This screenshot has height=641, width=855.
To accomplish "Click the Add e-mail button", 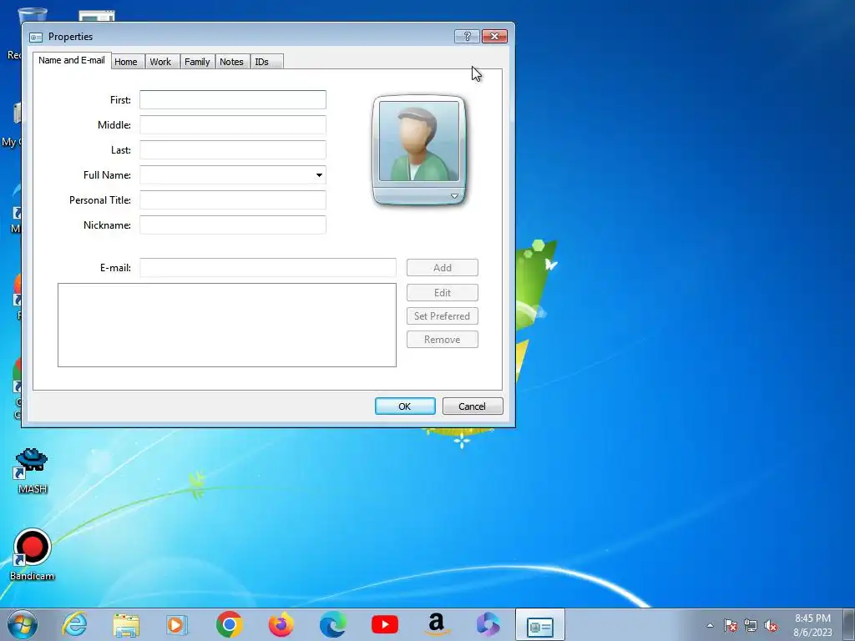I will [443, 268].
